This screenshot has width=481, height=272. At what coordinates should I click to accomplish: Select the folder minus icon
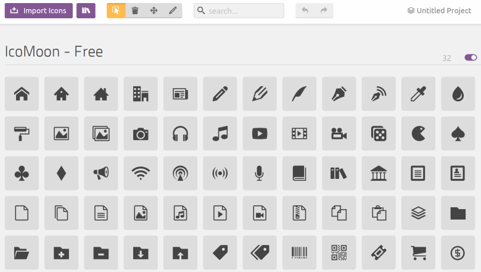coord(101,253)
